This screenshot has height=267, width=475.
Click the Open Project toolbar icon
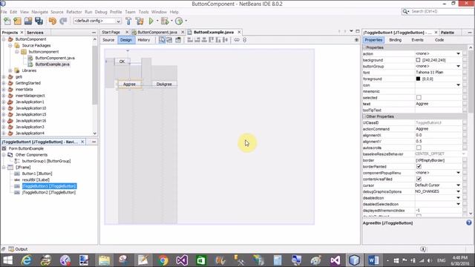(28, 21)
